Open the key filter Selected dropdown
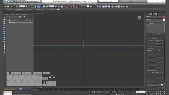 point(140,92)
